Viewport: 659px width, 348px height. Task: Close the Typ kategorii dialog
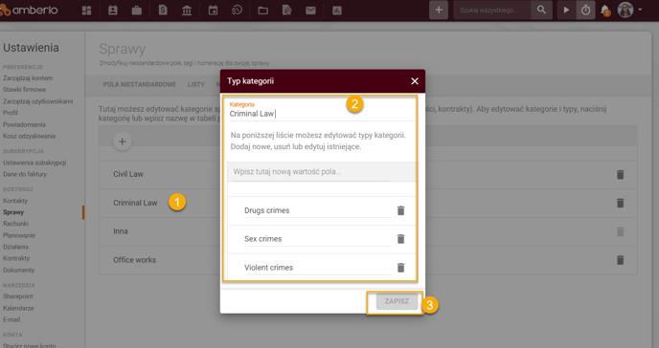tap(415, 81)
